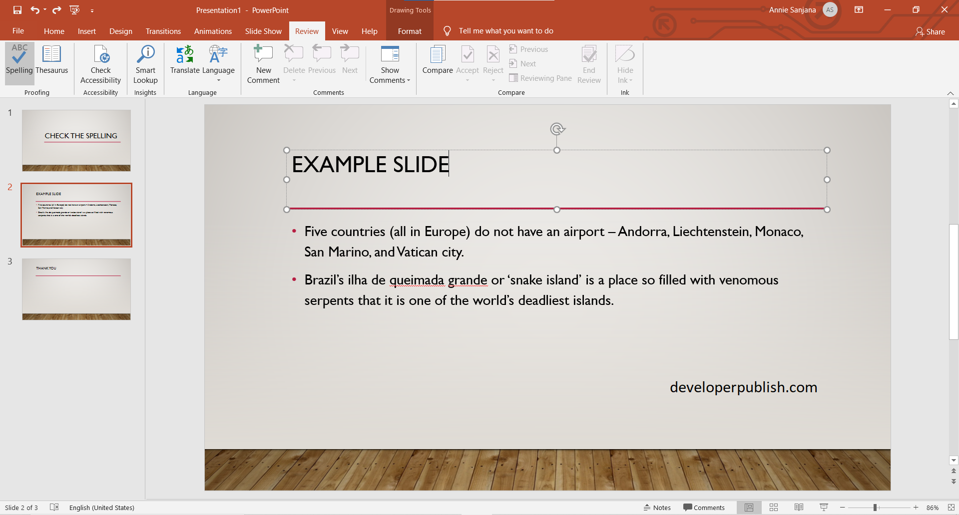Select the Translate tool
The height and width of the screenshot is (515, 959).
(184, 63)
